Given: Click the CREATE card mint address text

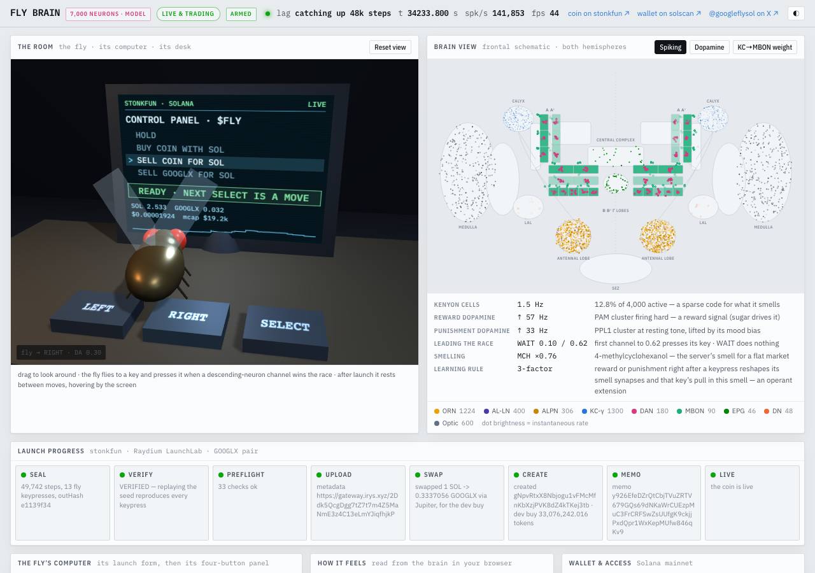Looking at the screenshot, I should click(x=554, y=500).
